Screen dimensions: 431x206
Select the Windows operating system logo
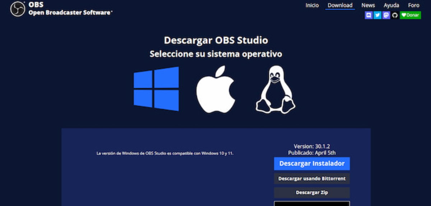[x=156, y=89]
